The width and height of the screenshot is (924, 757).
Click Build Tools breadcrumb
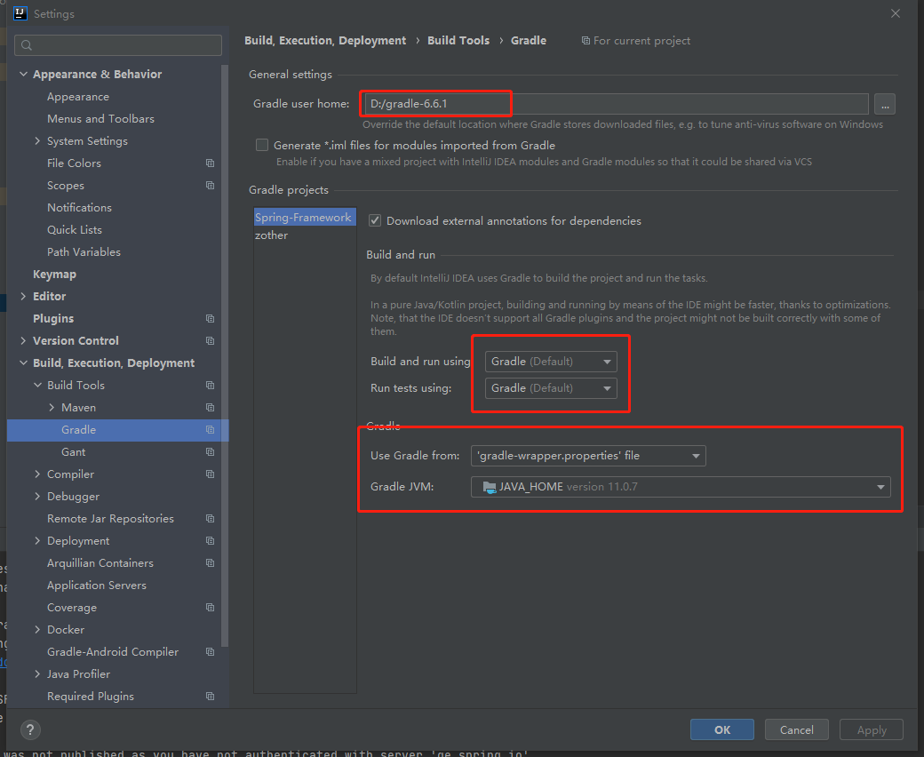(x=458, y=41)
